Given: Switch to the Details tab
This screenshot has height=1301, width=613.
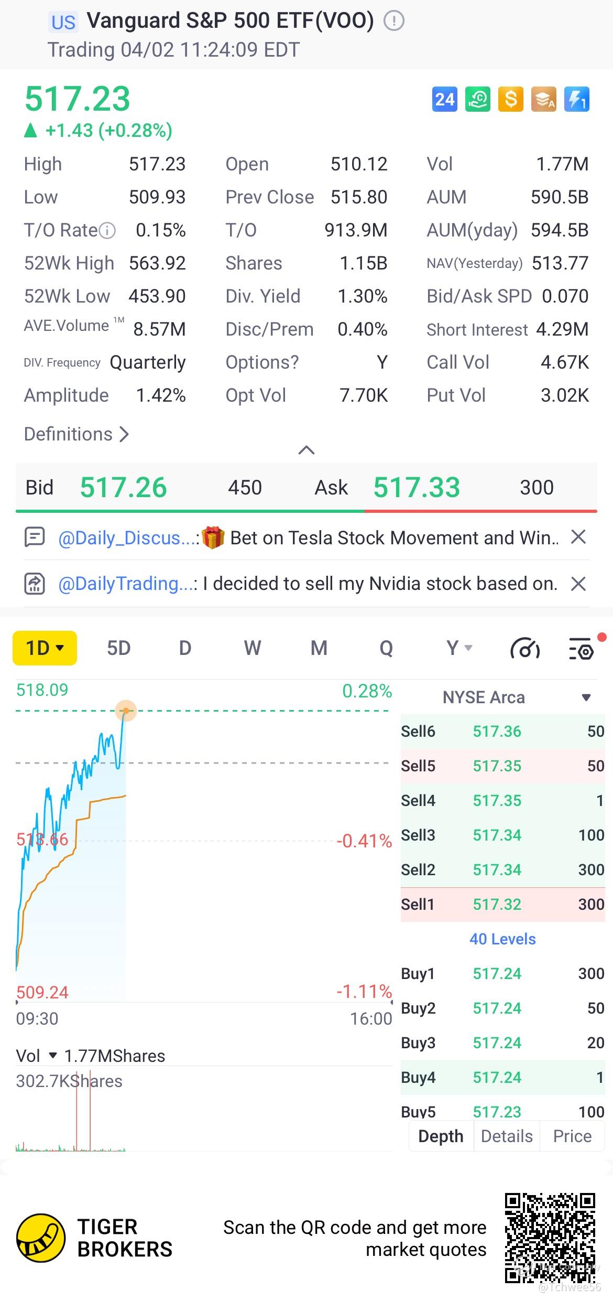Looking at the screenshot, I should click(x=507, y=1136).
